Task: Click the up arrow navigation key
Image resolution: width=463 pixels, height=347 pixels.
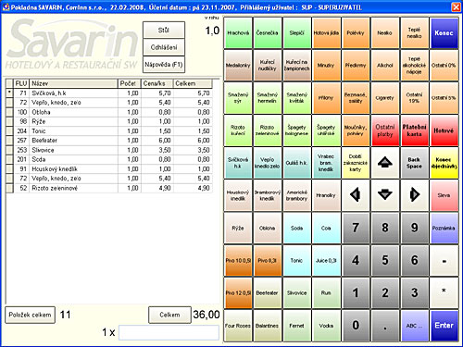Action: coord(385,163)
